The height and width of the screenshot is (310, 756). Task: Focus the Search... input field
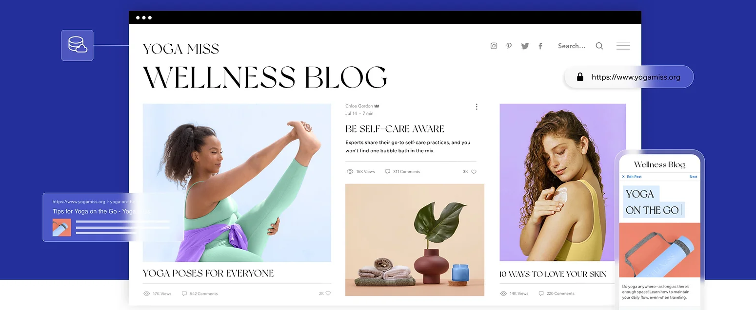click(572, 46)
